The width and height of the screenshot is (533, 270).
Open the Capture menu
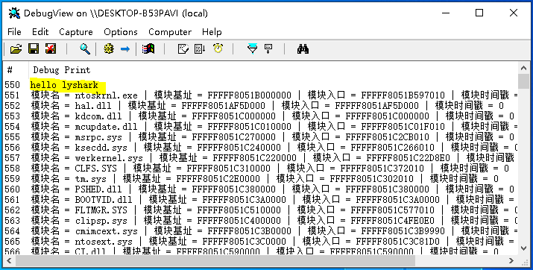pos(76,32)
